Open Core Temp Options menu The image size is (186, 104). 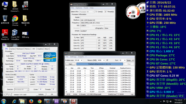coord(79,8)
